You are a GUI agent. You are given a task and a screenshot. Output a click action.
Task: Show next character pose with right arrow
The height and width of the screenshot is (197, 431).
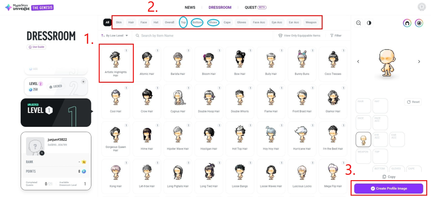[419, 61]
